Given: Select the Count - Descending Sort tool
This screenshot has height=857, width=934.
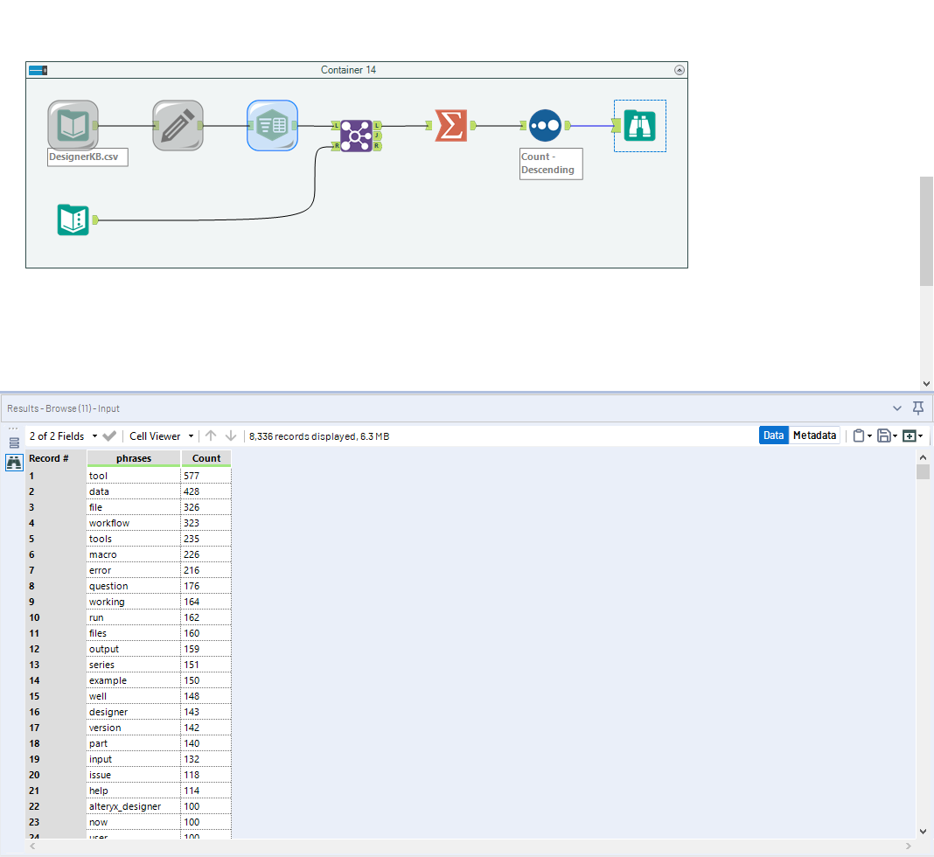Looking at the screenshot, I should (x=545, y=125).
